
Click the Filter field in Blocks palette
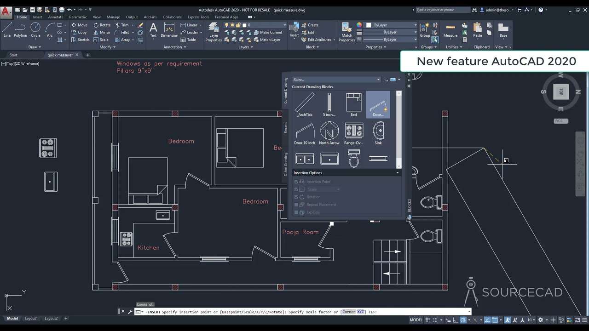point(337,80)
